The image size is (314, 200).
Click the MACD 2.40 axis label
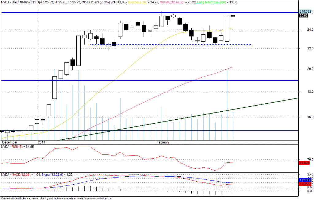tap(310, 174)
